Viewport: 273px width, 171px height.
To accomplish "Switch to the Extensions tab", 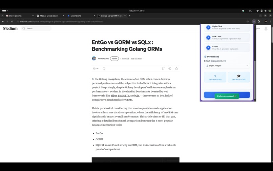I will point(76,16).
